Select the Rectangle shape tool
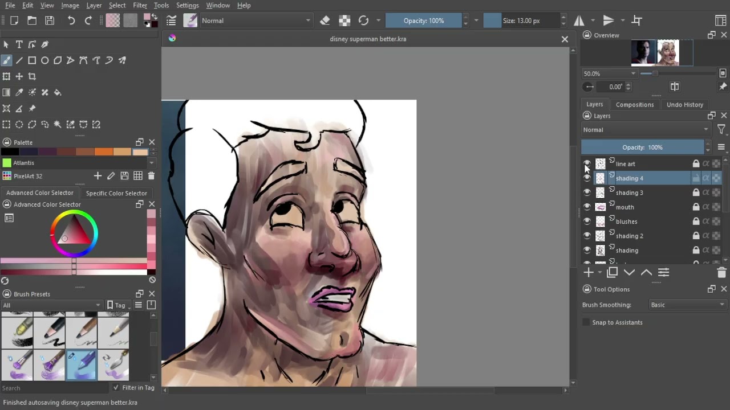 pos(32,60)
